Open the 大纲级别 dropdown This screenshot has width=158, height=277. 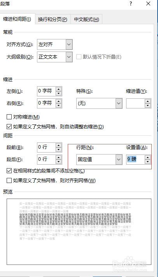(x=55, y=57)
